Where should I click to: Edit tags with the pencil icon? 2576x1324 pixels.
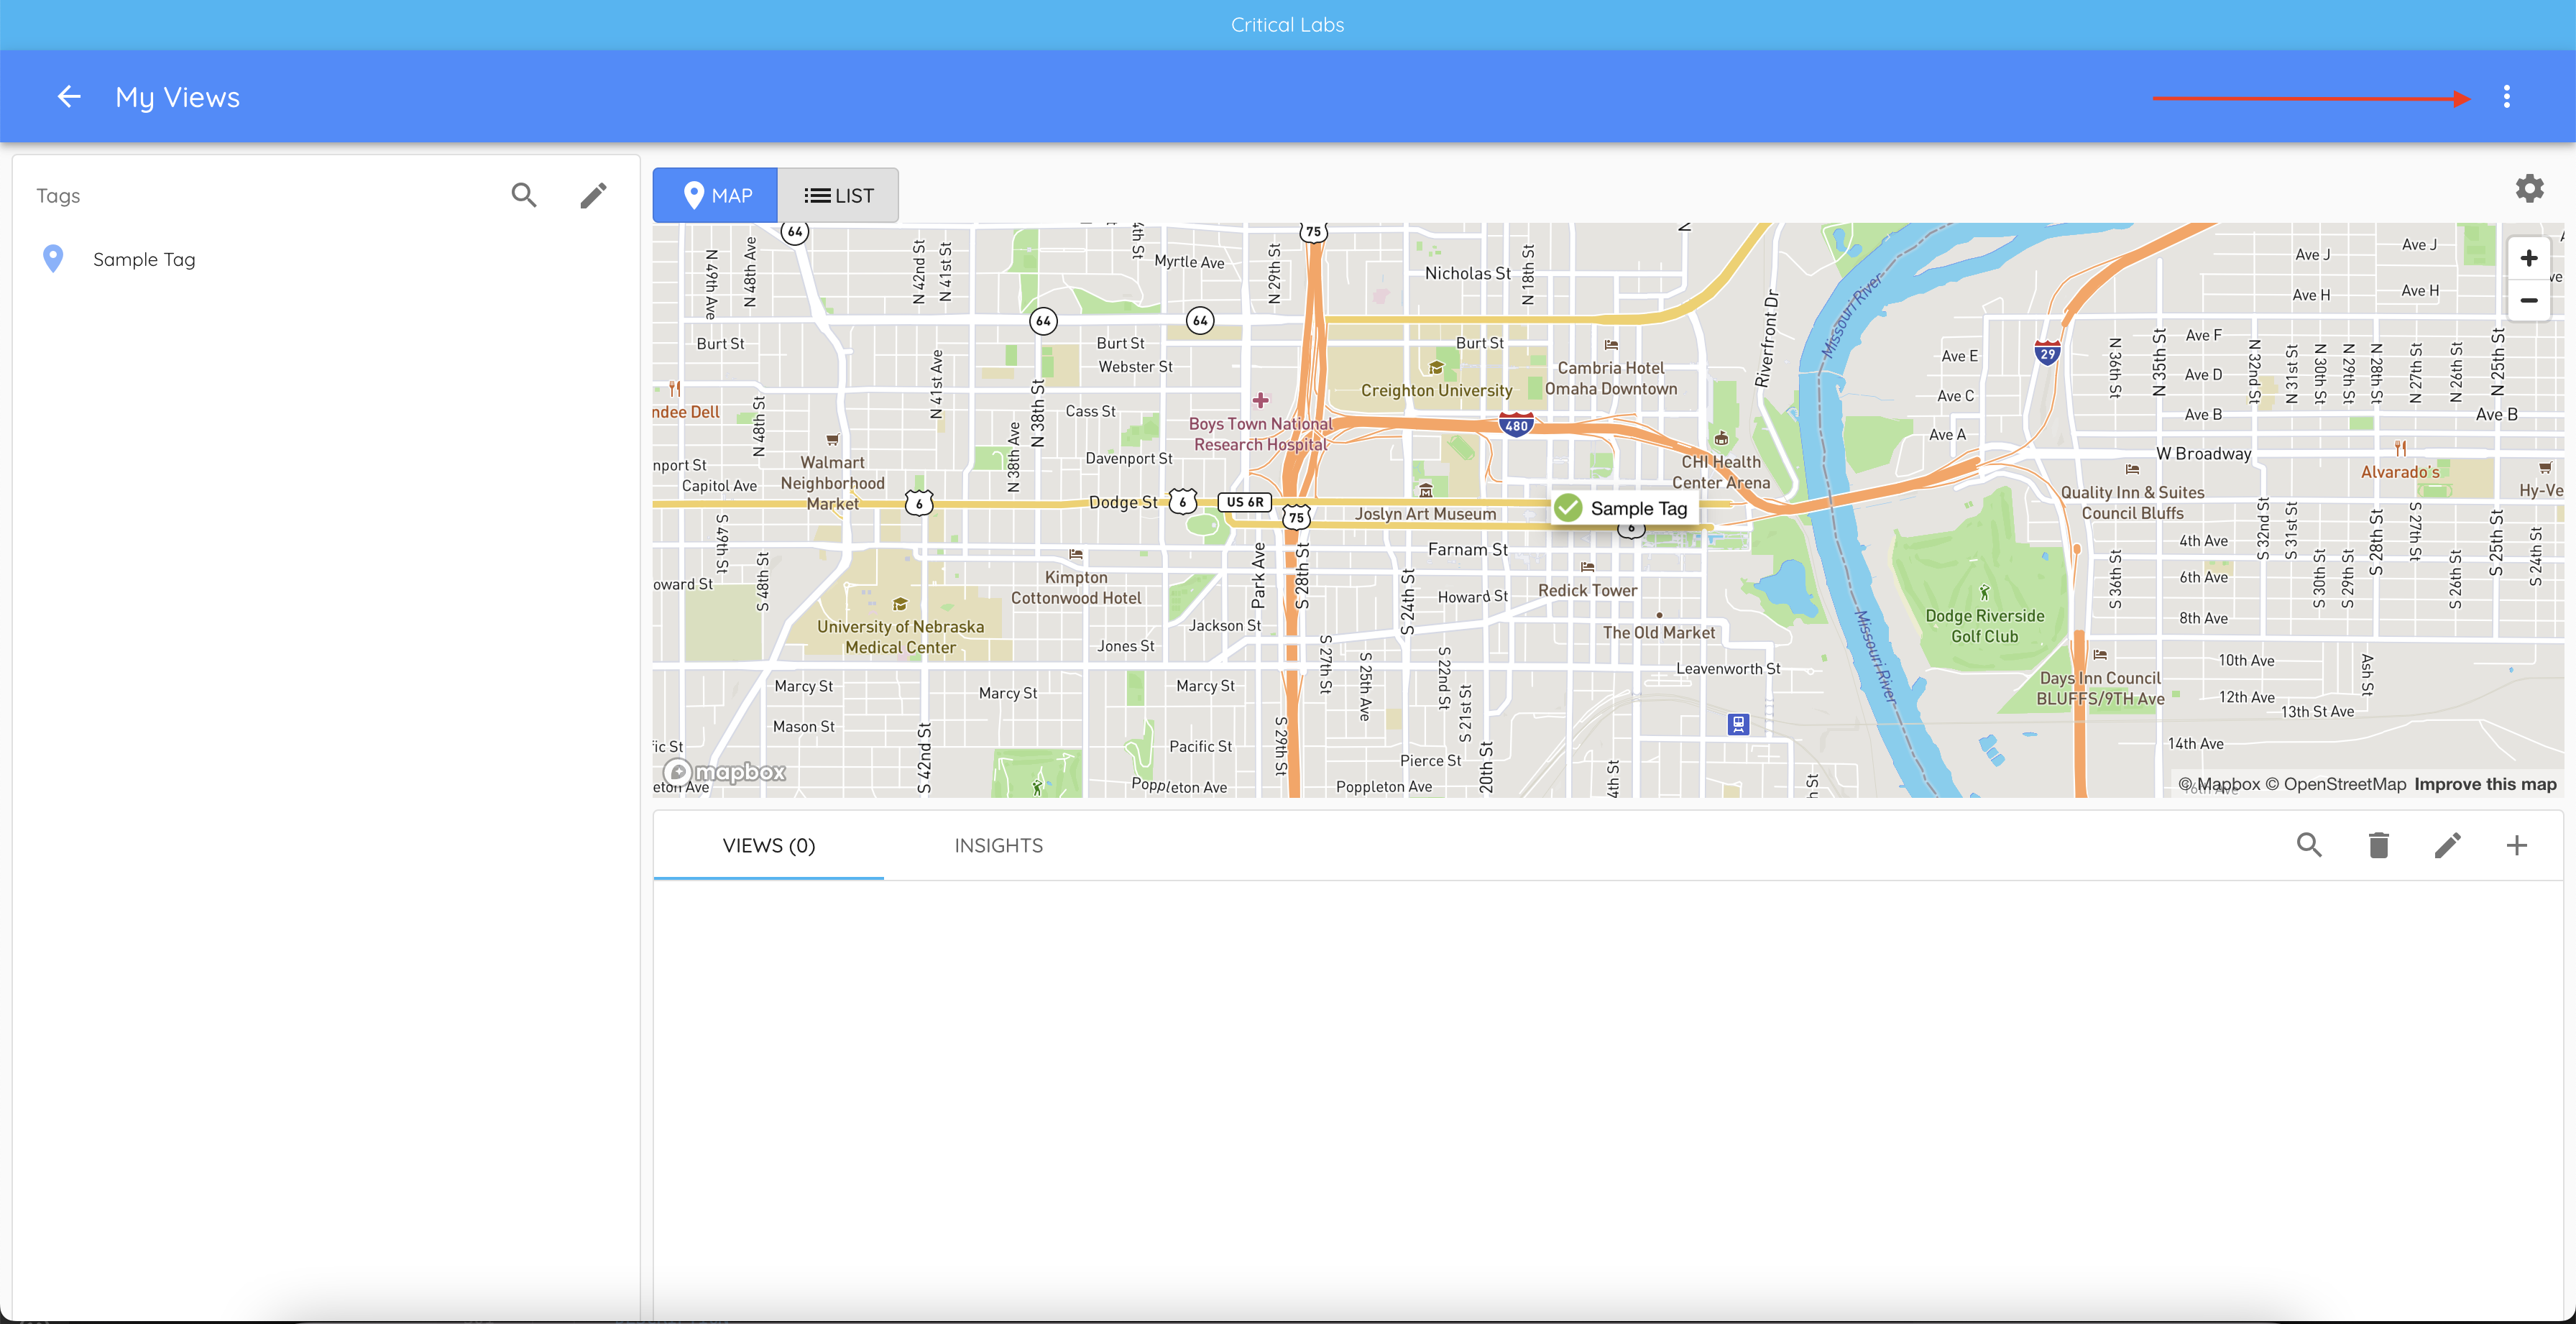pos(593,195)
